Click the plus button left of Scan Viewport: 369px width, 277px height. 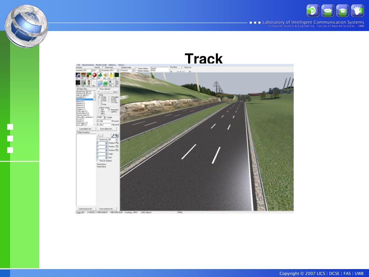click(x=99, y=92)
